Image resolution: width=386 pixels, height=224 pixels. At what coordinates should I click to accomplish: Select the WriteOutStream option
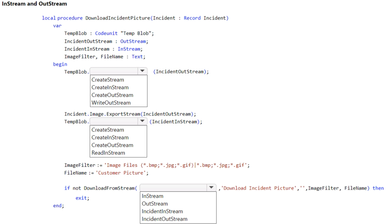click(x=111, y=103)
